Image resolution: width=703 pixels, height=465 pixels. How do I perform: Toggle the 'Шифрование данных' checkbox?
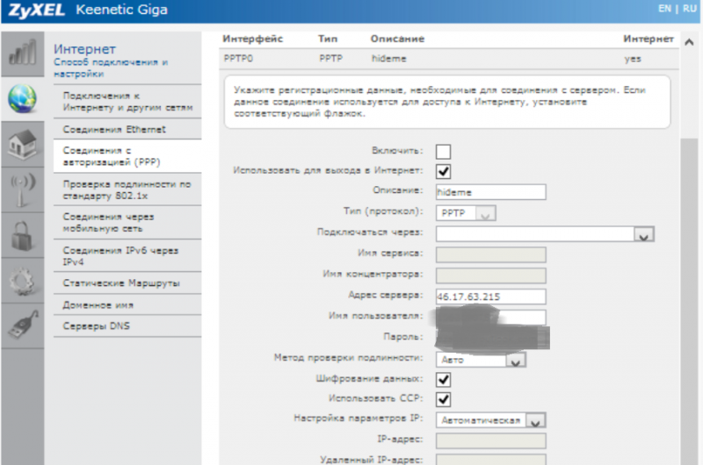[443, 379]
